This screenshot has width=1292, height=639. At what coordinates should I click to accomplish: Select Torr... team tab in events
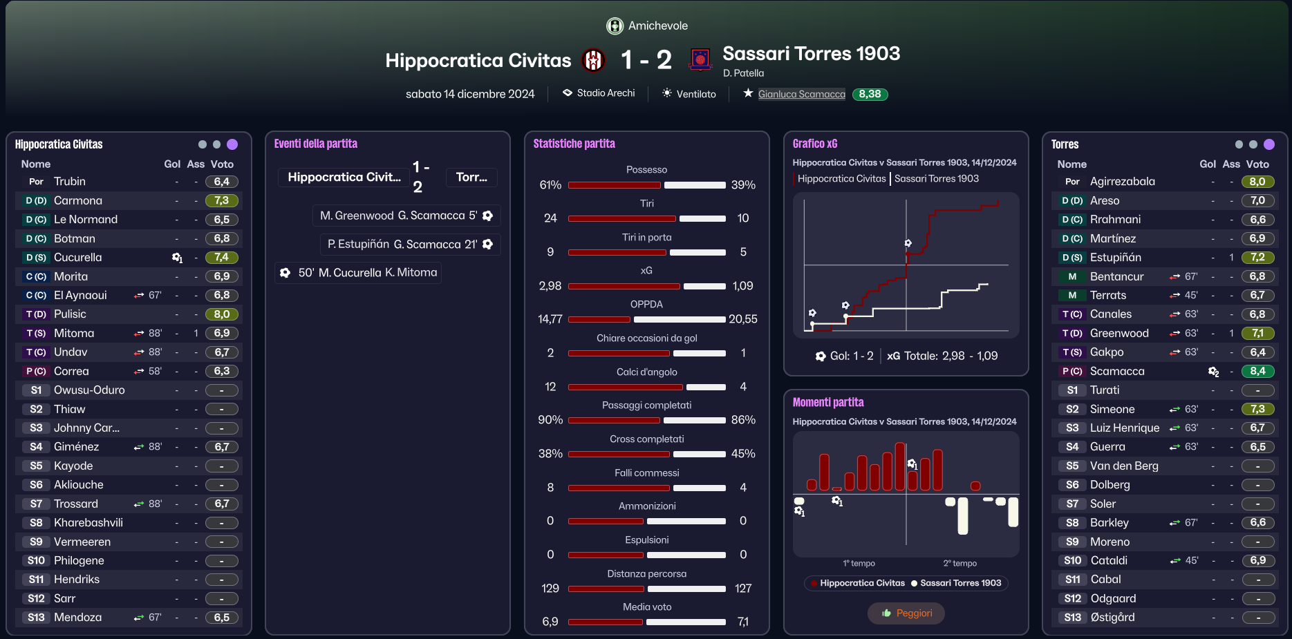coord(471,177)
